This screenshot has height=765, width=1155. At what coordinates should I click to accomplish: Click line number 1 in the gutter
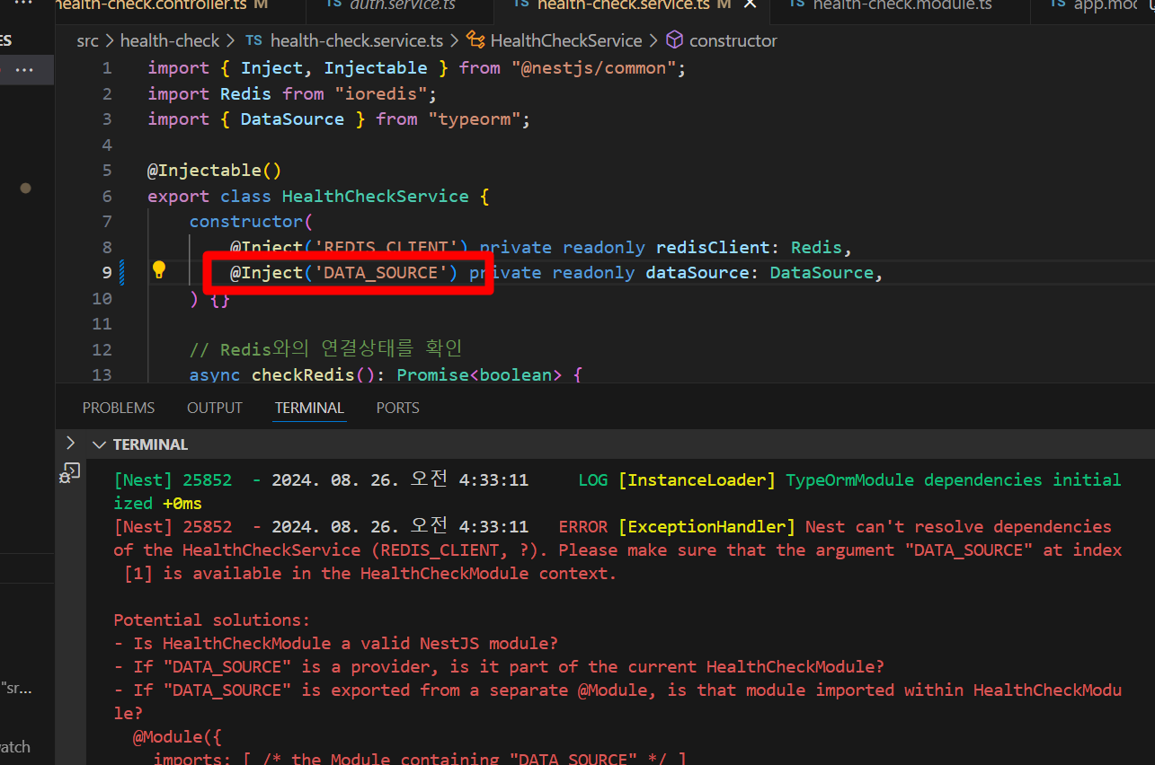(107, 68)
